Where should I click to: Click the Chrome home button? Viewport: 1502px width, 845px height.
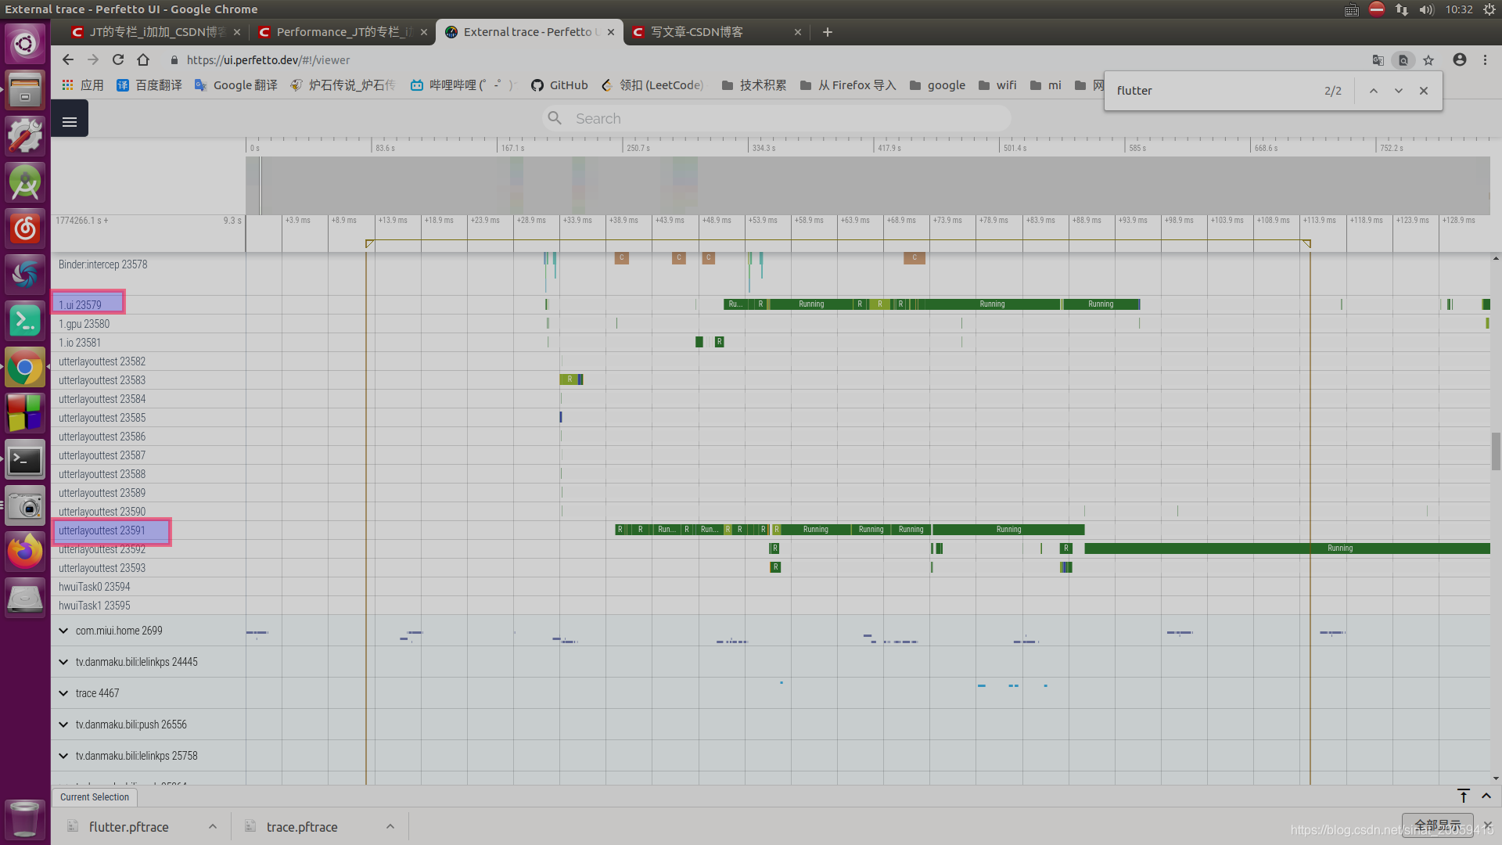tap(143, 59)
